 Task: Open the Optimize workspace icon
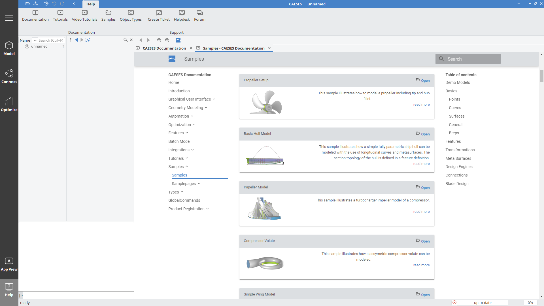click(x=9, y=105)
